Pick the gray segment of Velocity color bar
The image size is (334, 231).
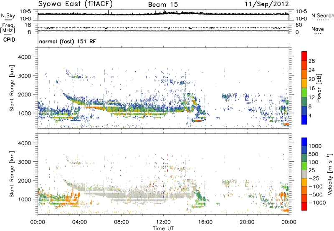[x=304, y=174]
